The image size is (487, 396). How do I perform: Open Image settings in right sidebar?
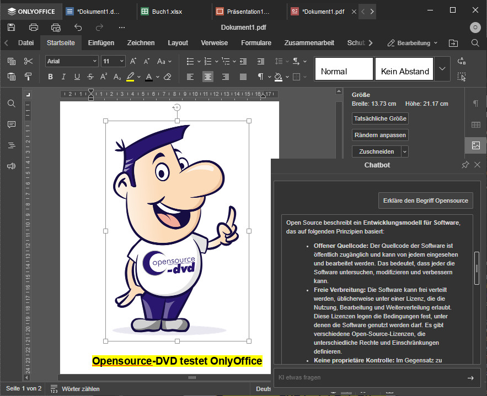pos(475,145)
